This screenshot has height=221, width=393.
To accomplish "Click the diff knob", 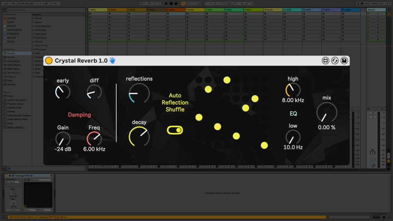I will pyautogui.click(x=94, y=92).
